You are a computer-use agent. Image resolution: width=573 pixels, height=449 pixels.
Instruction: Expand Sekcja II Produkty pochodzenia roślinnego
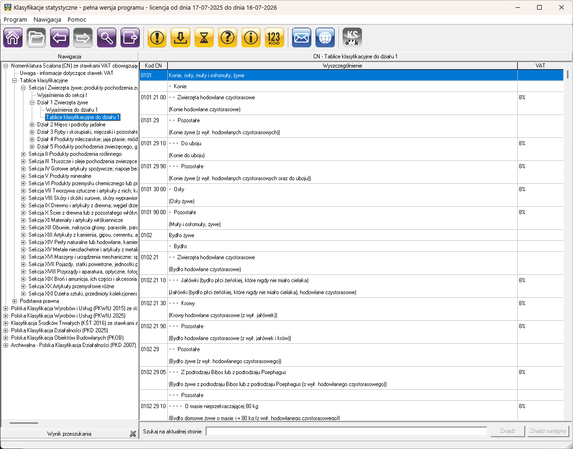pyautogui.click(x=23, y=154)
